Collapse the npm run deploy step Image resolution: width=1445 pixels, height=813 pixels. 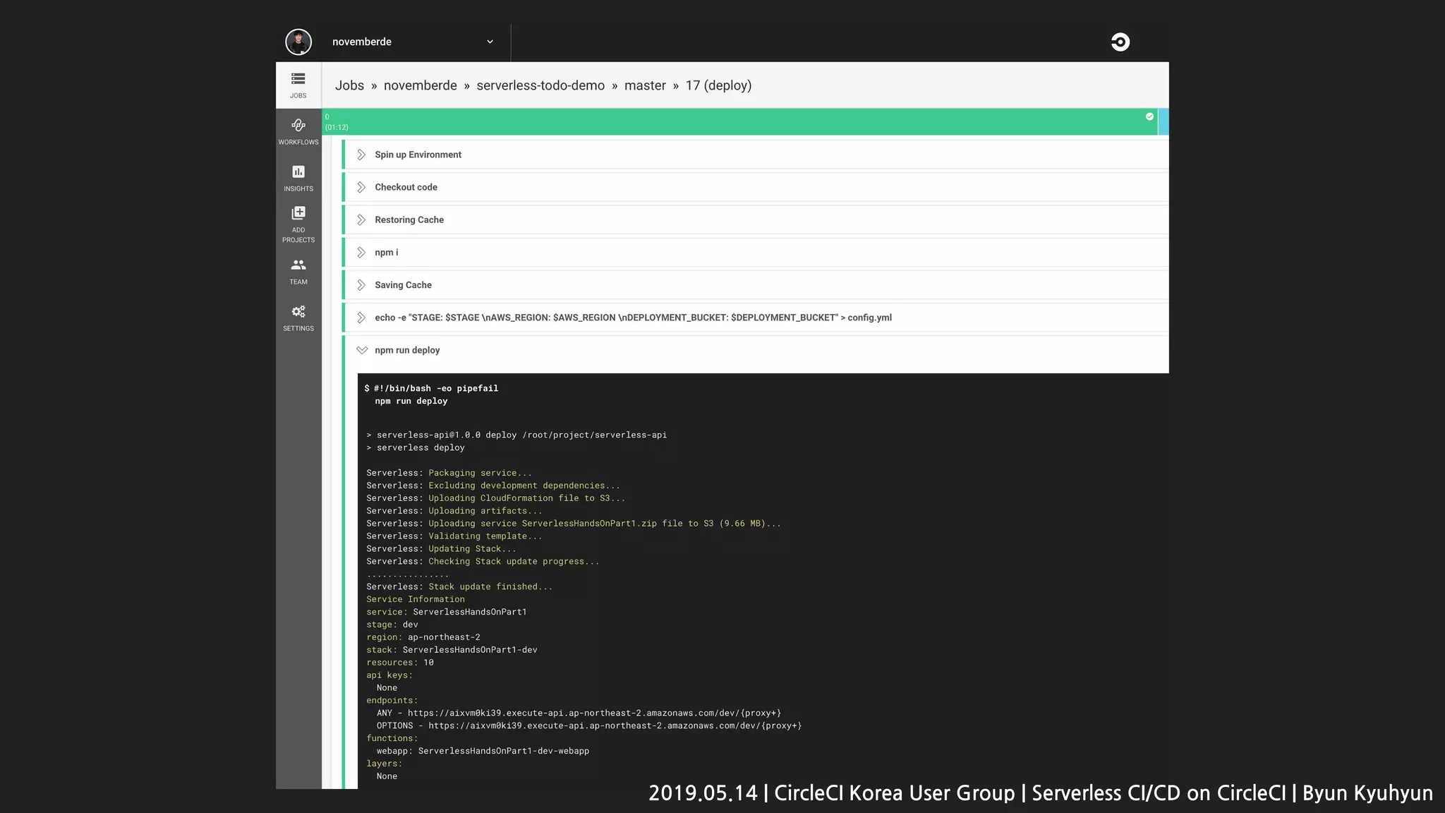pyautogui.click(x=362, y=350)
